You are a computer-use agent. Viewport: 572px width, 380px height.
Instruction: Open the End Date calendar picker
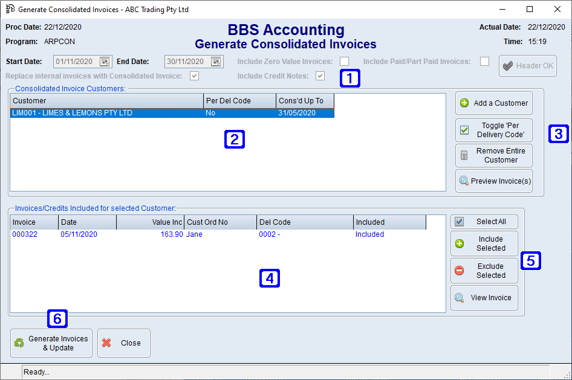215,61
